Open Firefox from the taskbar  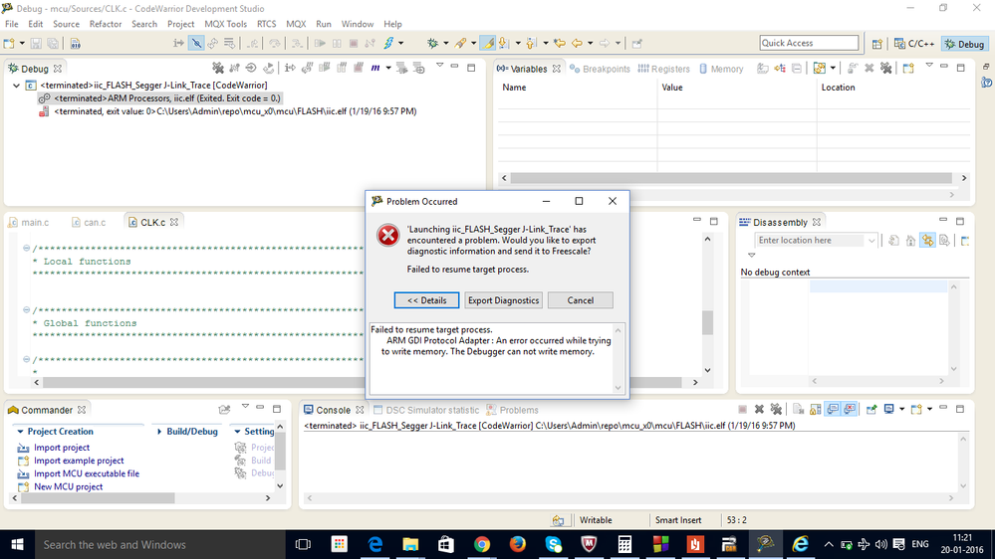tap(517, 544)
